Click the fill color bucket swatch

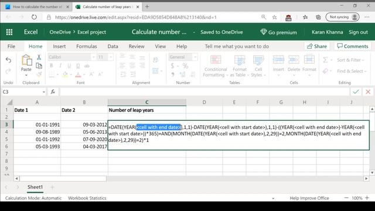[x=65, y=74]
